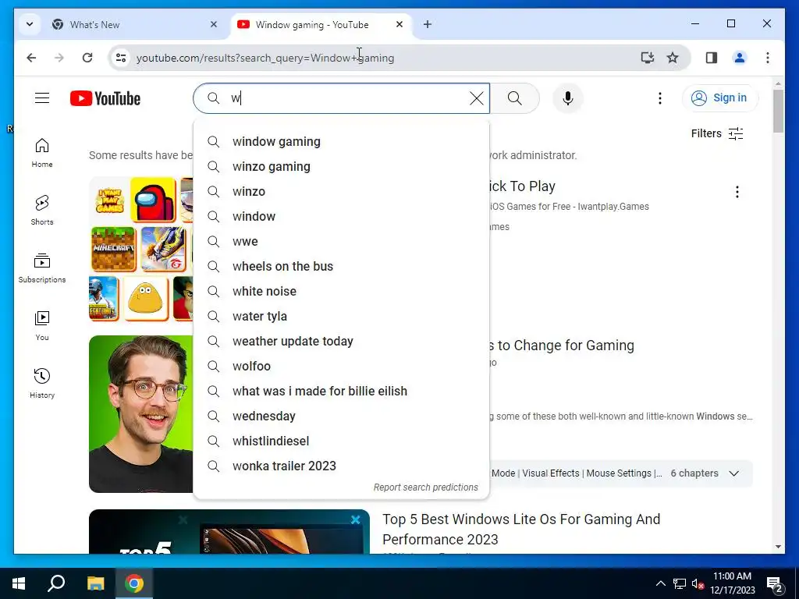Open the notification center icon

point(775,585)
